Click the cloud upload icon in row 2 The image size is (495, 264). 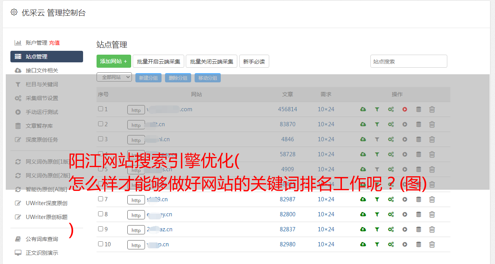click(363, 124)
